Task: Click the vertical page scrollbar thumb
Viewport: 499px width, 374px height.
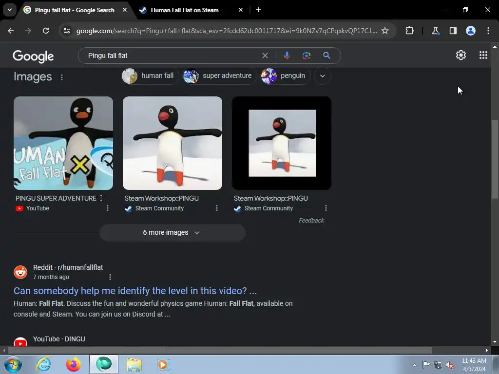Action: point(495,159)
